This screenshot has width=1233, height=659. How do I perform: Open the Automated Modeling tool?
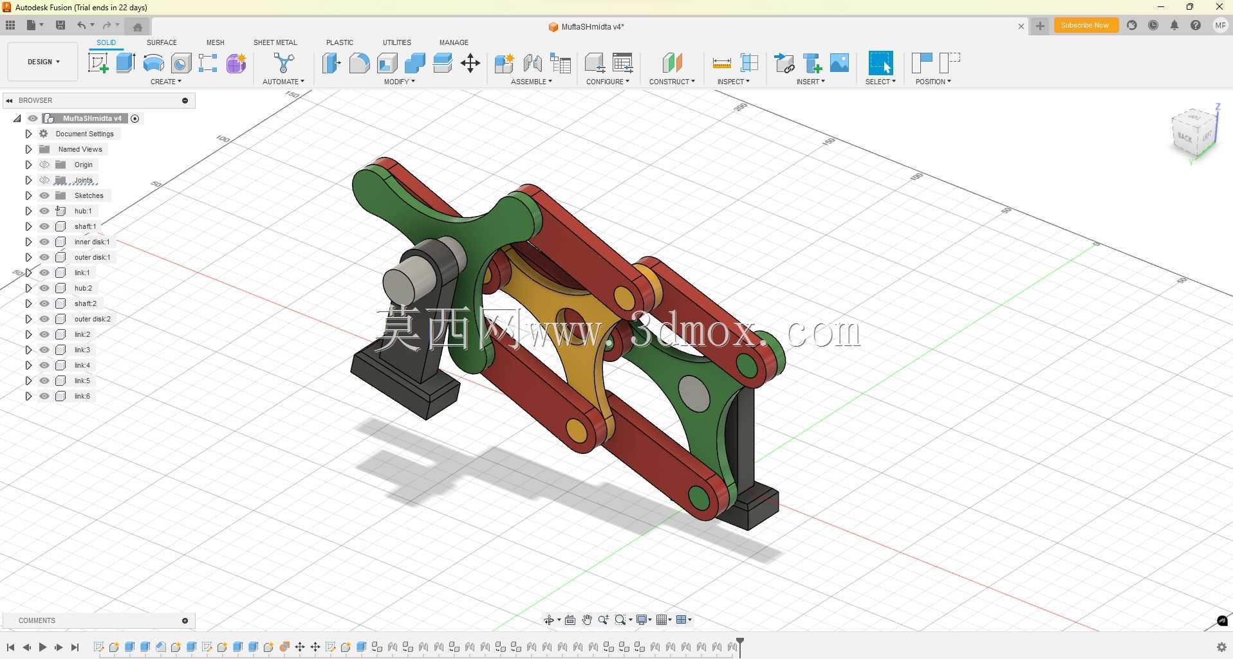tap(283, 63)
